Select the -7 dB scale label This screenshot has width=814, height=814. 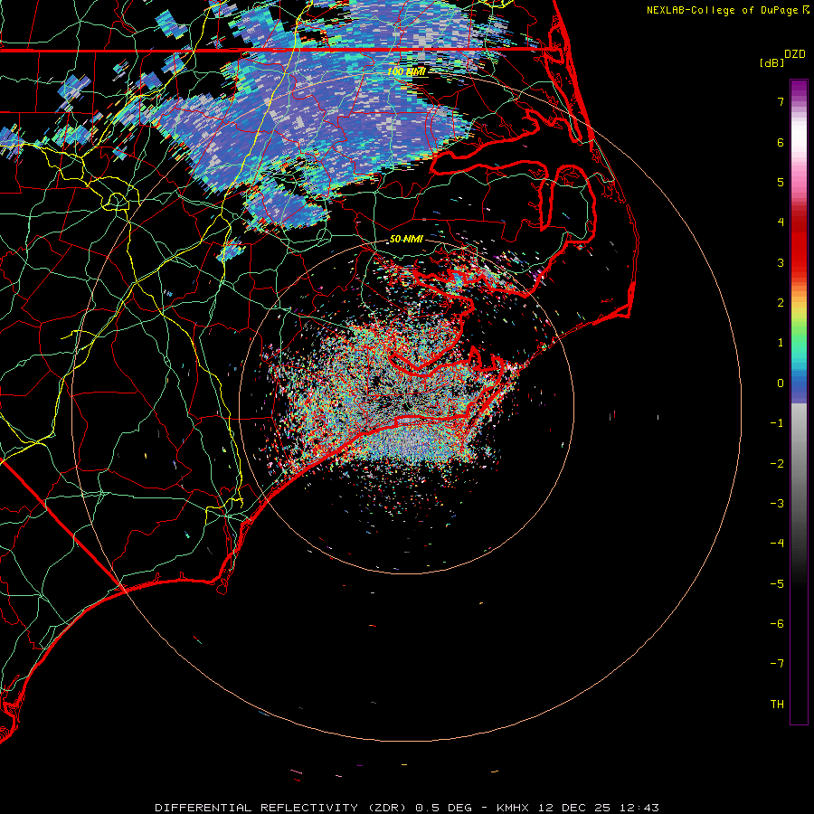click(x=777, y=664)
